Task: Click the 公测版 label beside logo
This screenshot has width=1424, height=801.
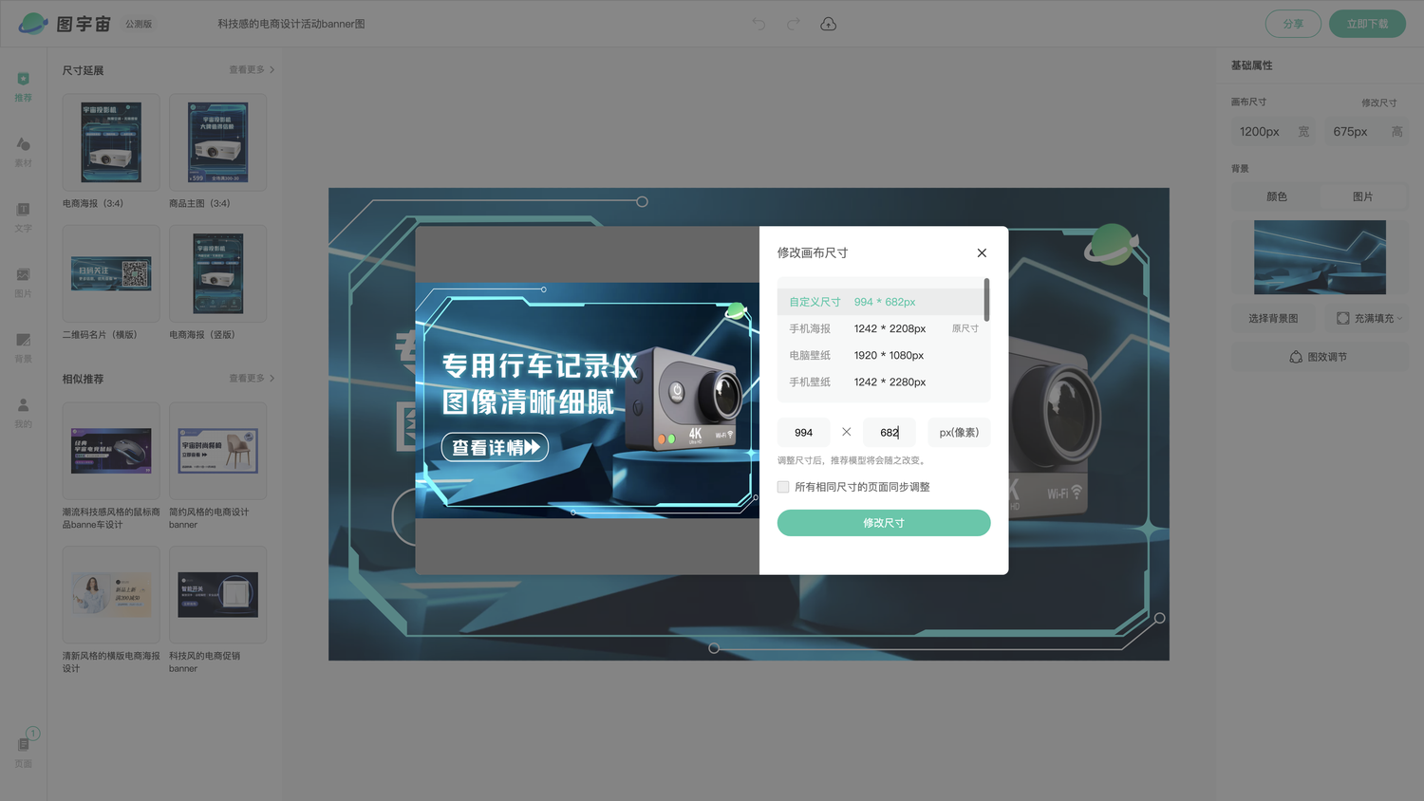Action: coord(139,24)
